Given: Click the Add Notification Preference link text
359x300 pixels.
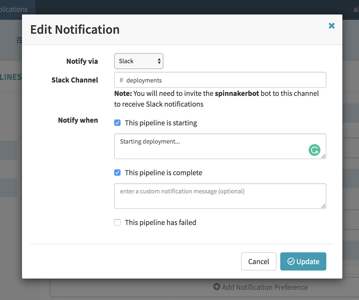Looking at the screenshot, I should click(x=265, y=287).
